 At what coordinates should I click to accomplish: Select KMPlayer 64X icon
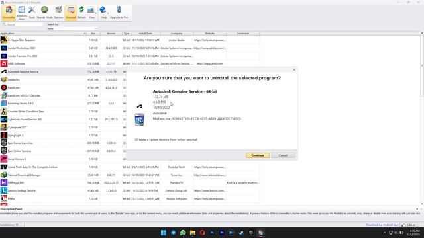(x=4, y=182)
